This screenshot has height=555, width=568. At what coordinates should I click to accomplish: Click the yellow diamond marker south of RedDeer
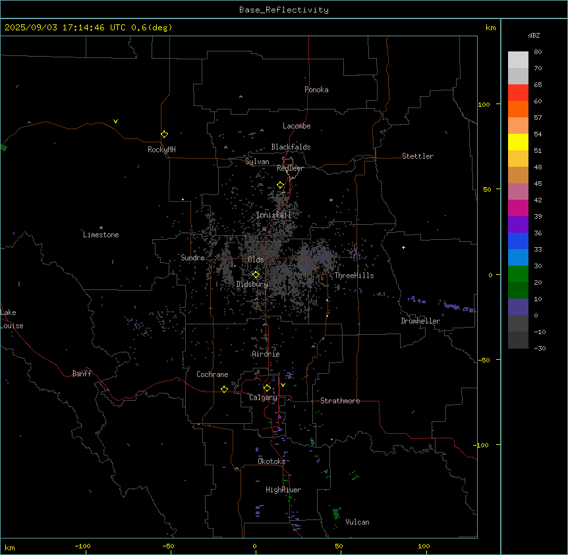coord(281,185)
